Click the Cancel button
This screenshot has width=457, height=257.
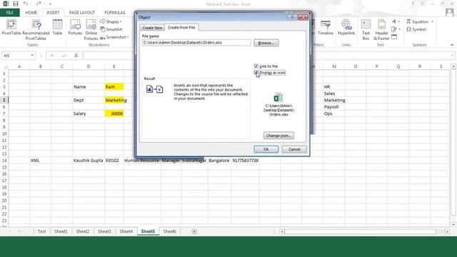294,149
